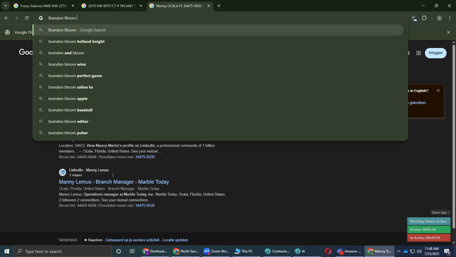Go back to the previous page

point(6,18)
